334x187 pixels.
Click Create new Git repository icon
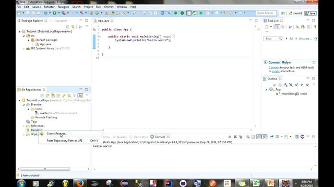click(x=58, y=96)
